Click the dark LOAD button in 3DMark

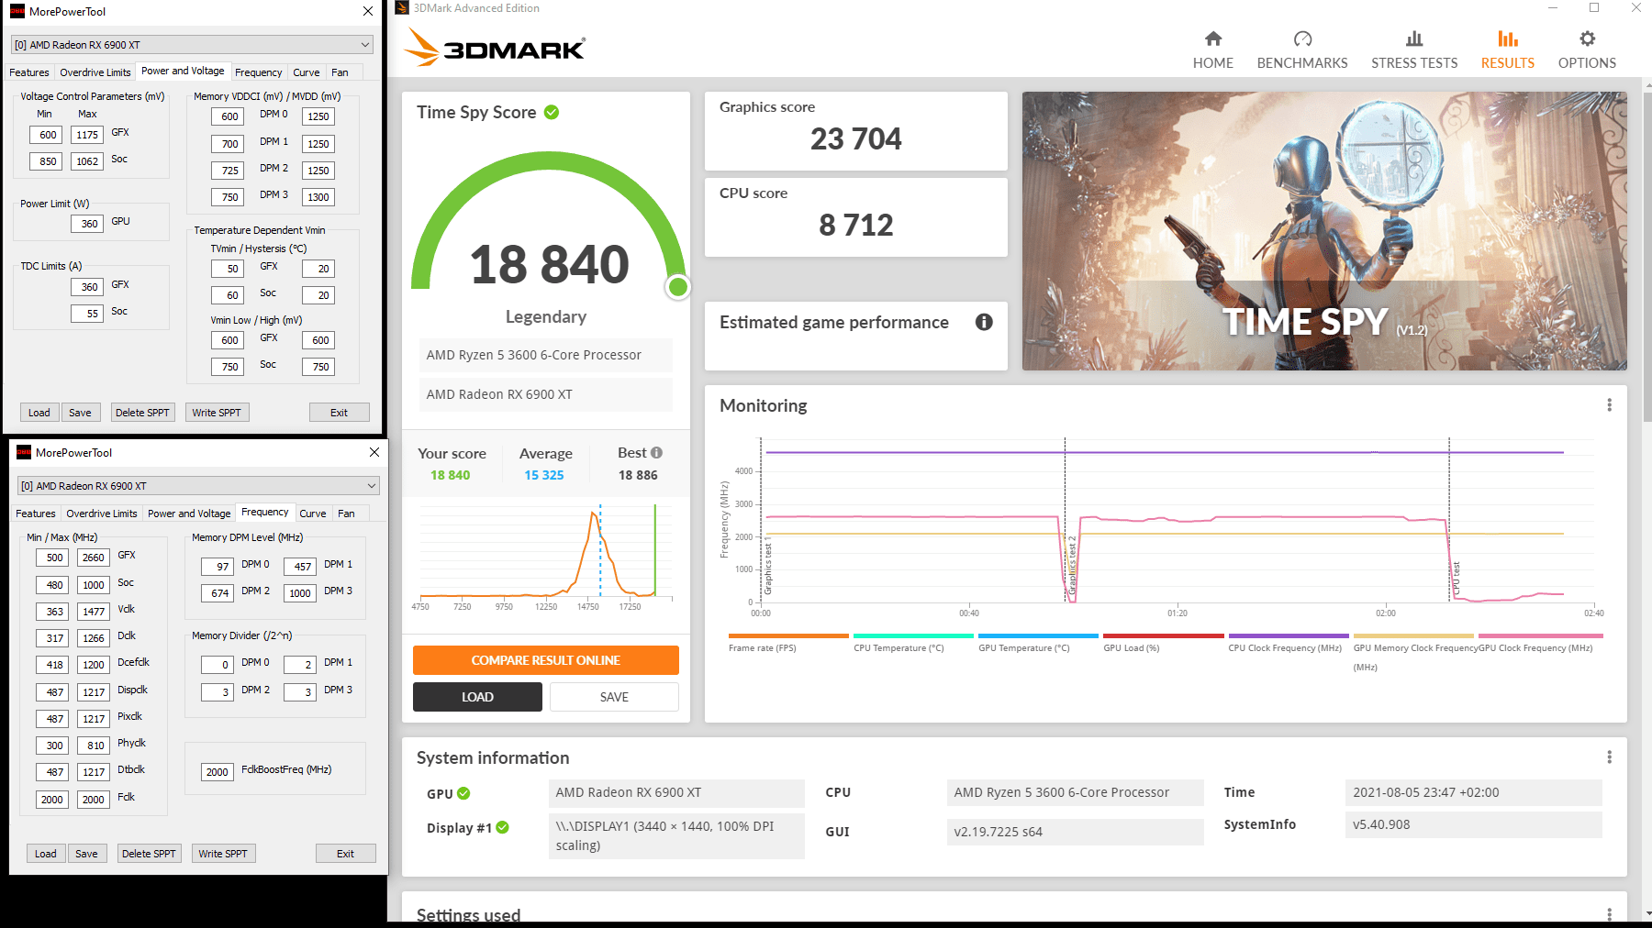tap(477, 697)
